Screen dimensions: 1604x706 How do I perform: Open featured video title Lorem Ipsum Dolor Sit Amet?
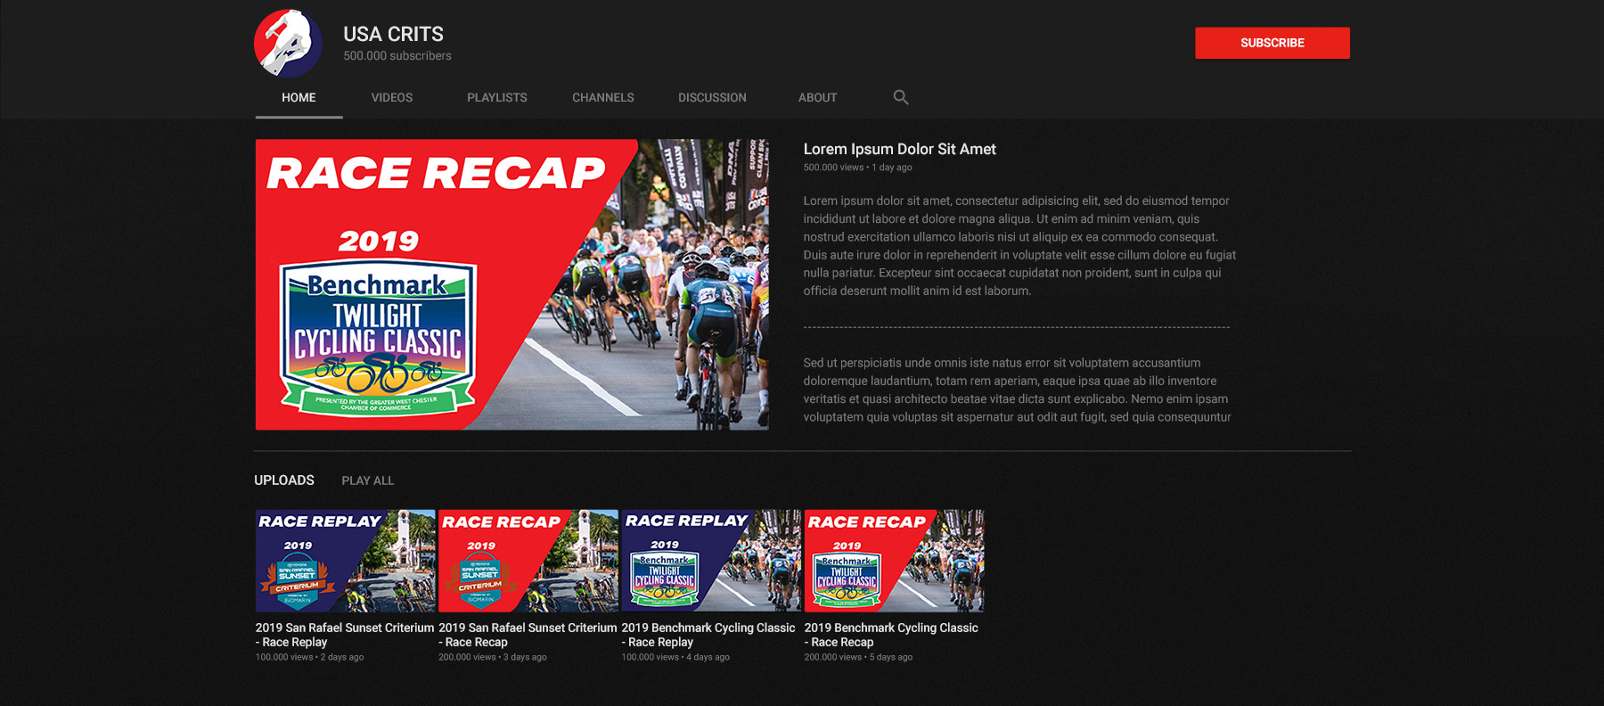coord(899,149)
